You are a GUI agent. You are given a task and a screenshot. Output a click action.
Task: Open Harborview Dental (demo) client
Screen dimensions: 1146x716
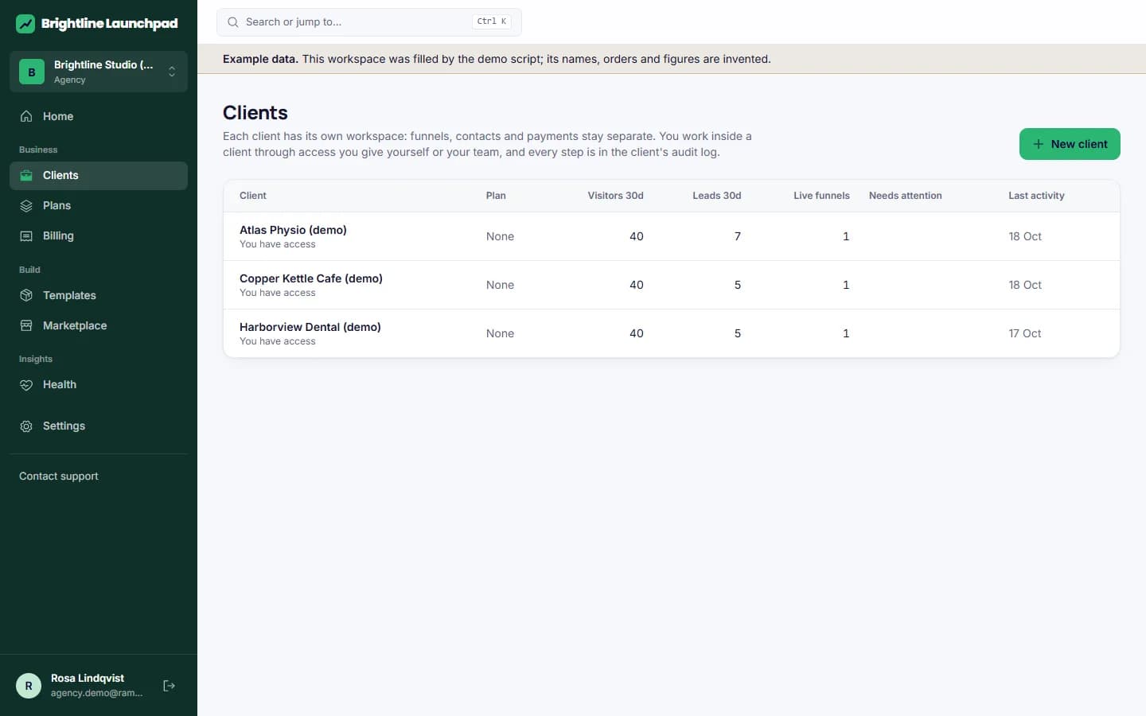pos(310,327)
